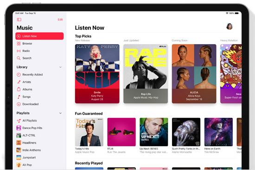Viewport: 255px width, 170px height.
Task: Open Such Pretty Forks album cover
Action: point(186,132)
